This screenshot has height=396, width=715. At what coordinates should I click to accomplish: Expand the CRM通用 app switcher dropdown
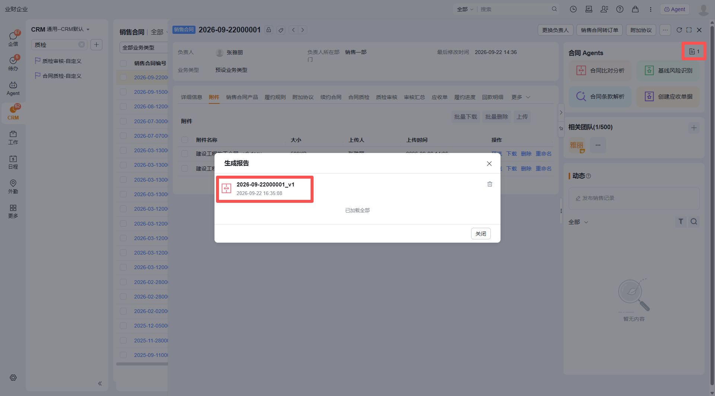(x=88, y=29)
